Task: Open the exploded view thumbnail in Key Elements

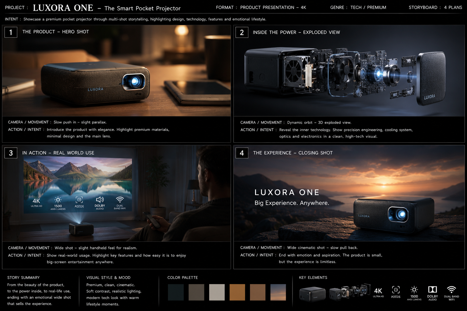Action: coord(350,292)
